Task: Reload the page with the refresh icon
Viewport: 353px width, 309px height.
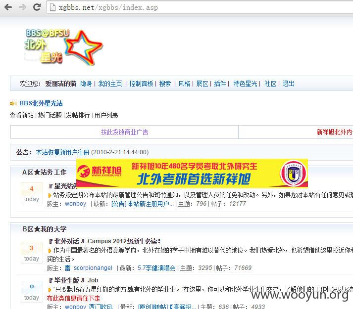Action: click(37, 7)
